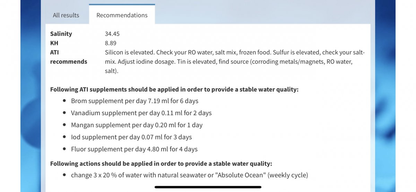
Task: Click the ATI recommends label
Action: (x=68, y=57)
